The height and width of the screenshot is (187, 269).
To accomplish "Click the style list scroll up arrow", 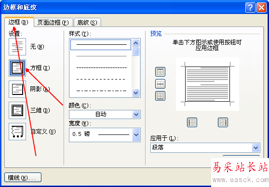I will pos(135,43).
